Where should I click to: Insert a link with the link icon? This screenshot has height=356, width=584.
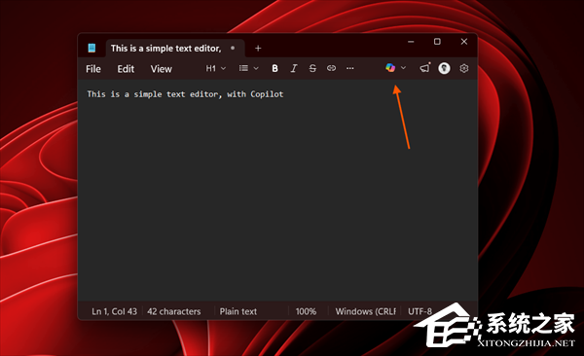[x=331, y=68]
